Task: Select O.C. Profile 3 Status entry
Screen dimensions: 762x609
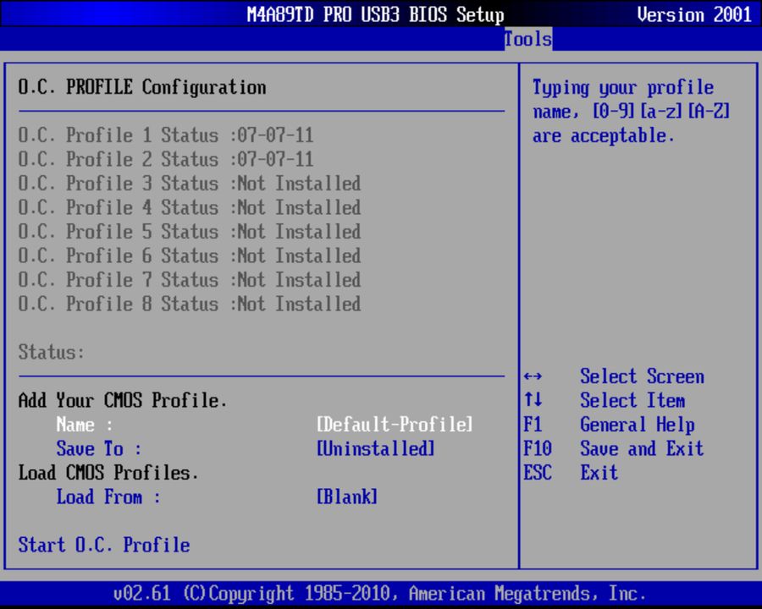Action: (x=188, y=183)
